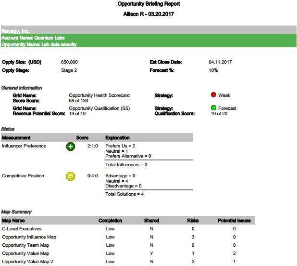The height and width of the screenshot is (266, 297).
Task: Click the Revegy, Inc. header bar
Action: (x=17, y=31)
